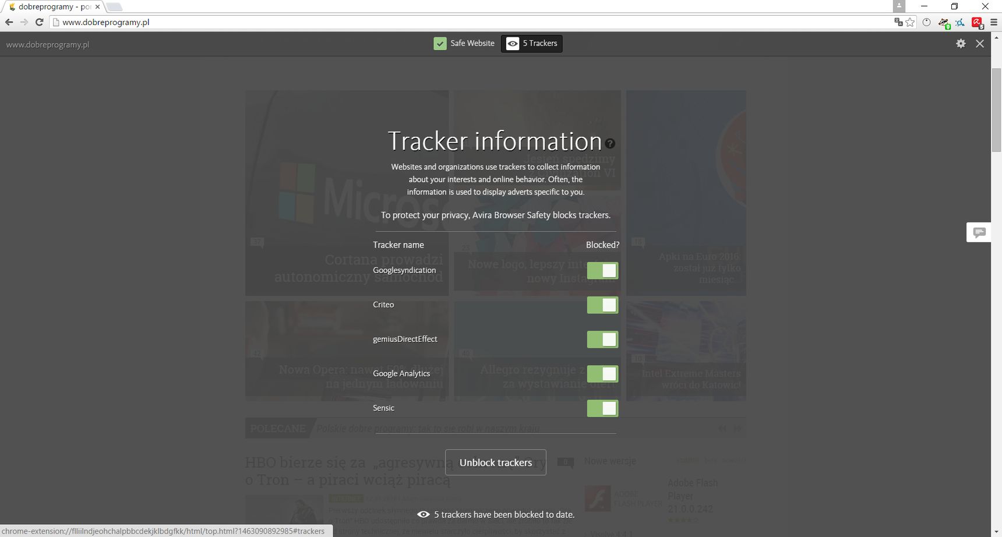
Task: Click the help question mark beside Tracker information
Action: (x=610, y=143)
